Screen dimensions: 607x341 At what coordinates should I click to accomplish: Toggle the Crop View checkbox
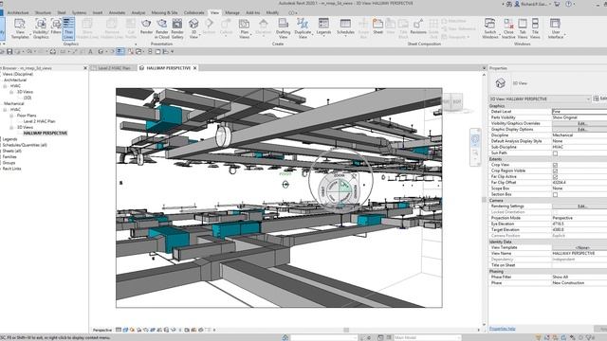click(x=555, y=165)
